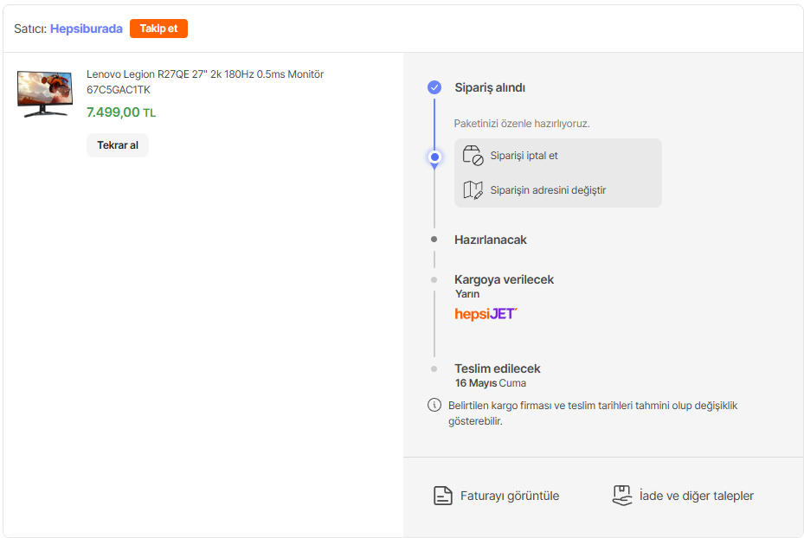Choose Siparişin adresini değiştir
The height and width of the screenshot is (538, 804).
548,190
